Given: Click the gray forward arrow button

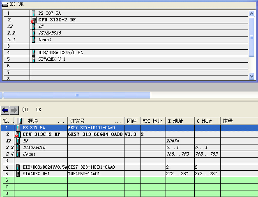Looking at the screenshot, I should (14, 110).
